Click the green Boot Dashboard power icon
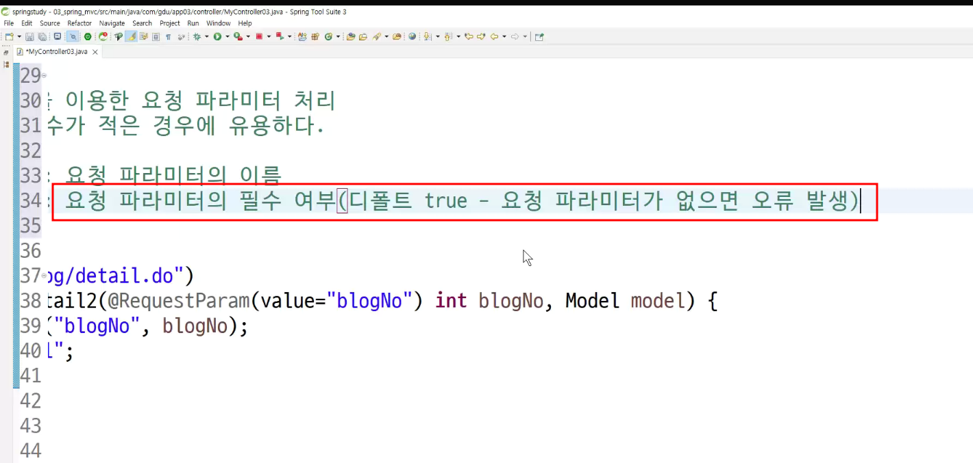 pyautogui.click(x=88, y=37)
